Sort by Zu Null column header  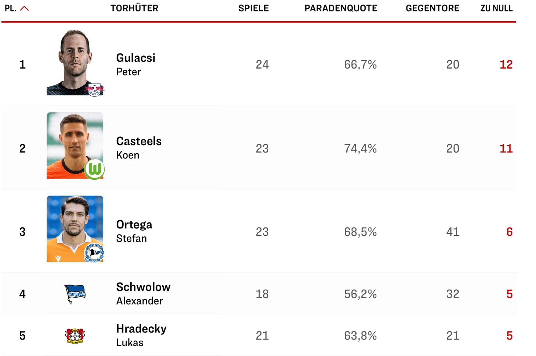(x=496, y=8)
